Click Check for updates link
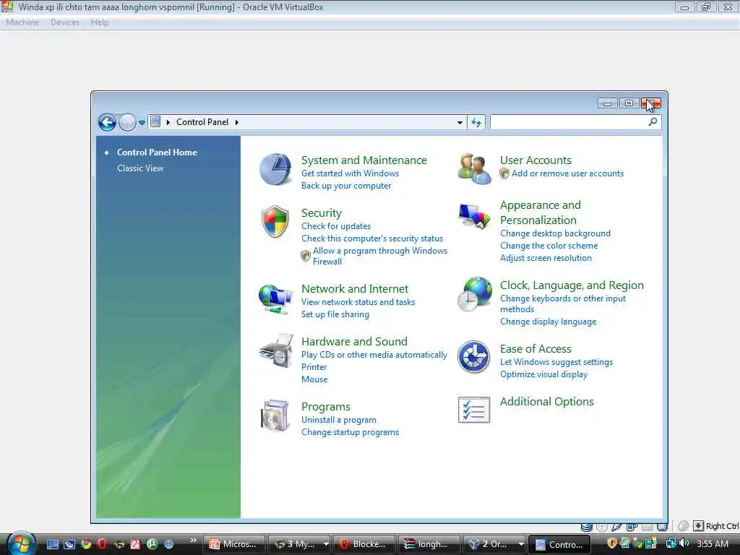740x555 pixels. pos(336,226)
